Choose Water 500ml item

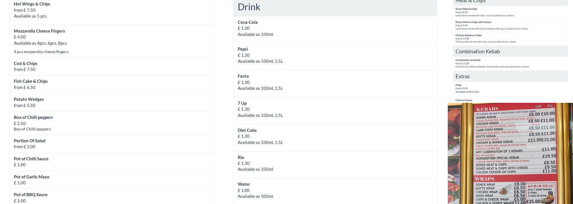click(244, 184)
